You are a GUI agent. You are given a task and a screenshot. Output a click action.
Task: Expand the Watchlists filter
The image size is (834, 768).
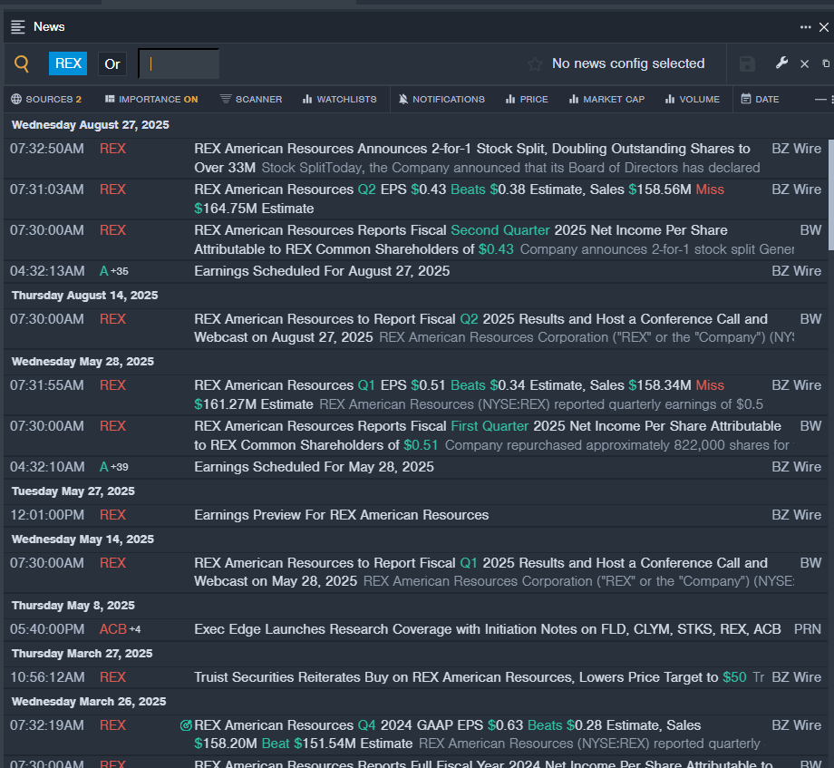[339, 99]
